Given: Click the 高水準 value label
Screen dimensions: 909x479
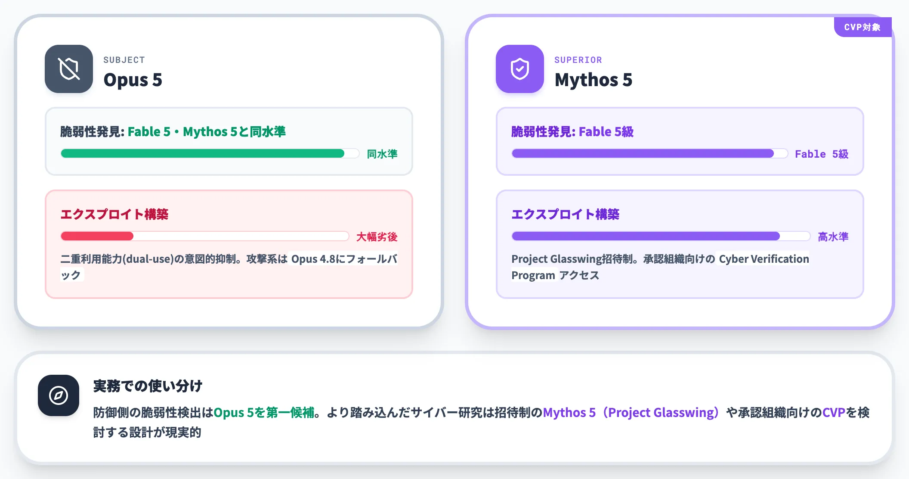Looking at the screenshot, I should 833,236.
